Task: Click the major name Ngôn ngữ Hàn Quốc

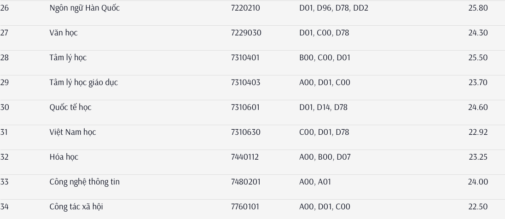Action: point(85,8)
